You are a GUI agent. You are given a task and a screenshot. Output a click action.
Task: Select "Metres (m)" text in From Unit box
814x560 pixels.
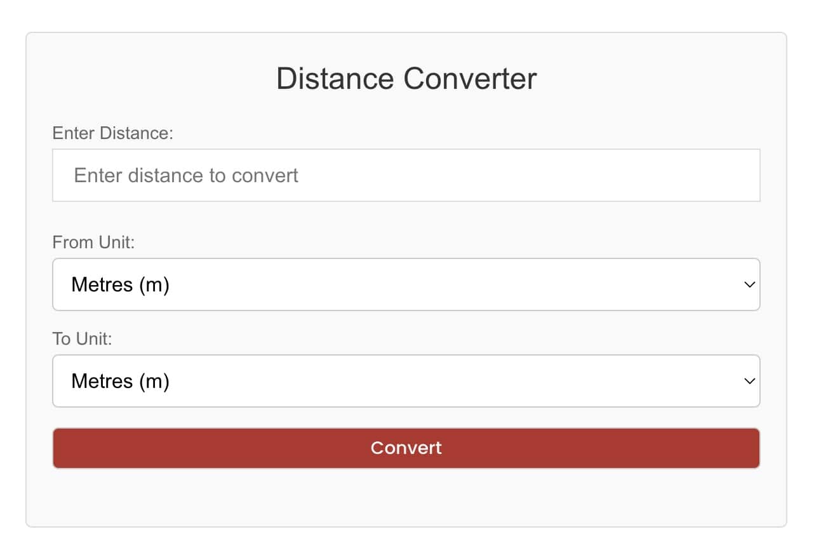[x=120, y=284]
